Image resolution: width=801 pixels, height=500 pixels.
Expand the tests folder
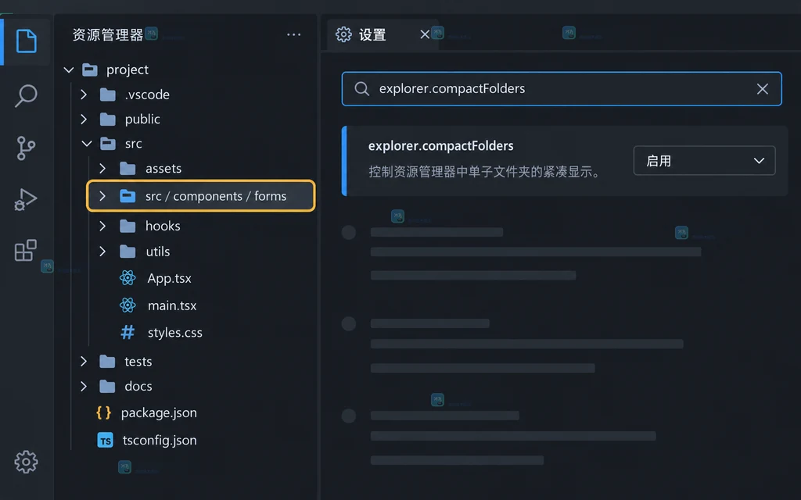point(84,361)
